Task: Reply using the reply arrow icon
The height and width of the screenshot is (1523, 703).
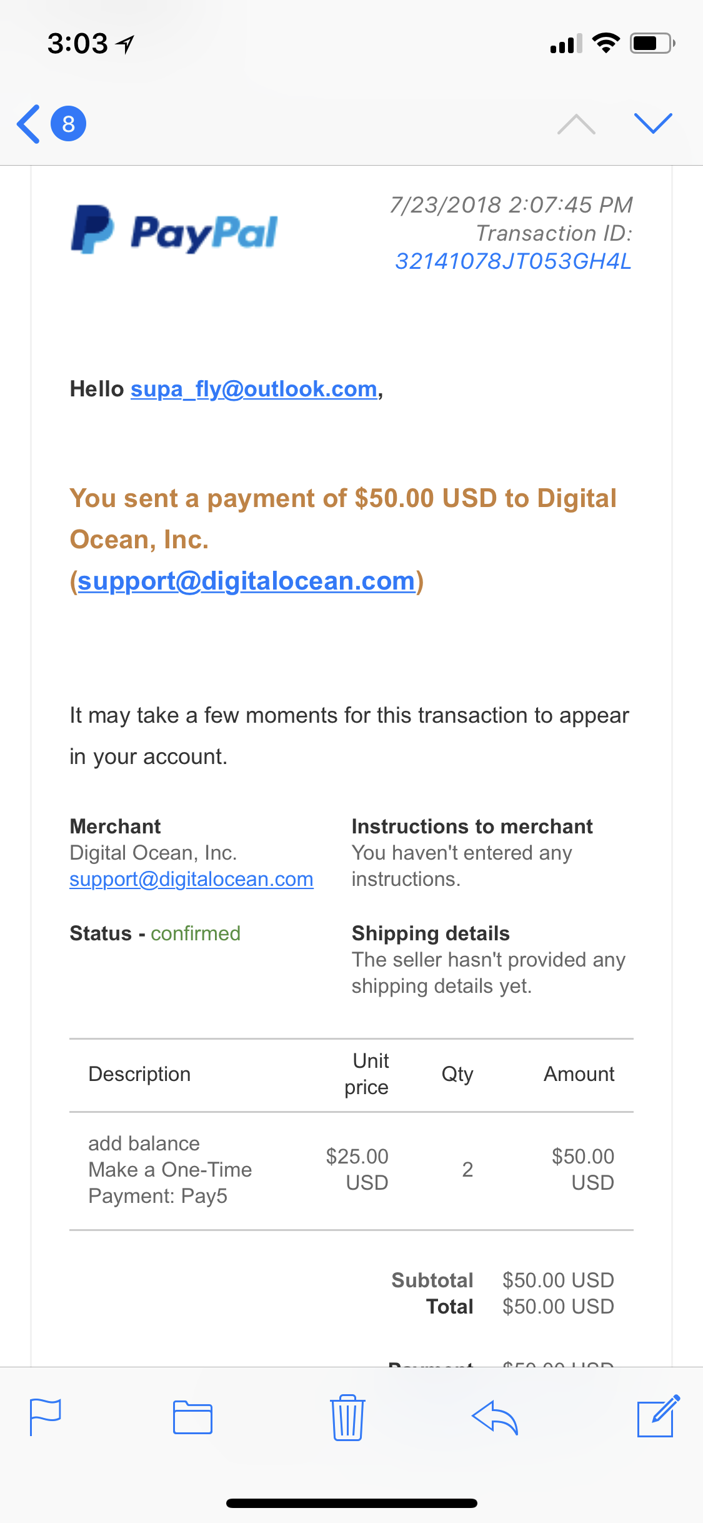Action: click(495, 1417)
